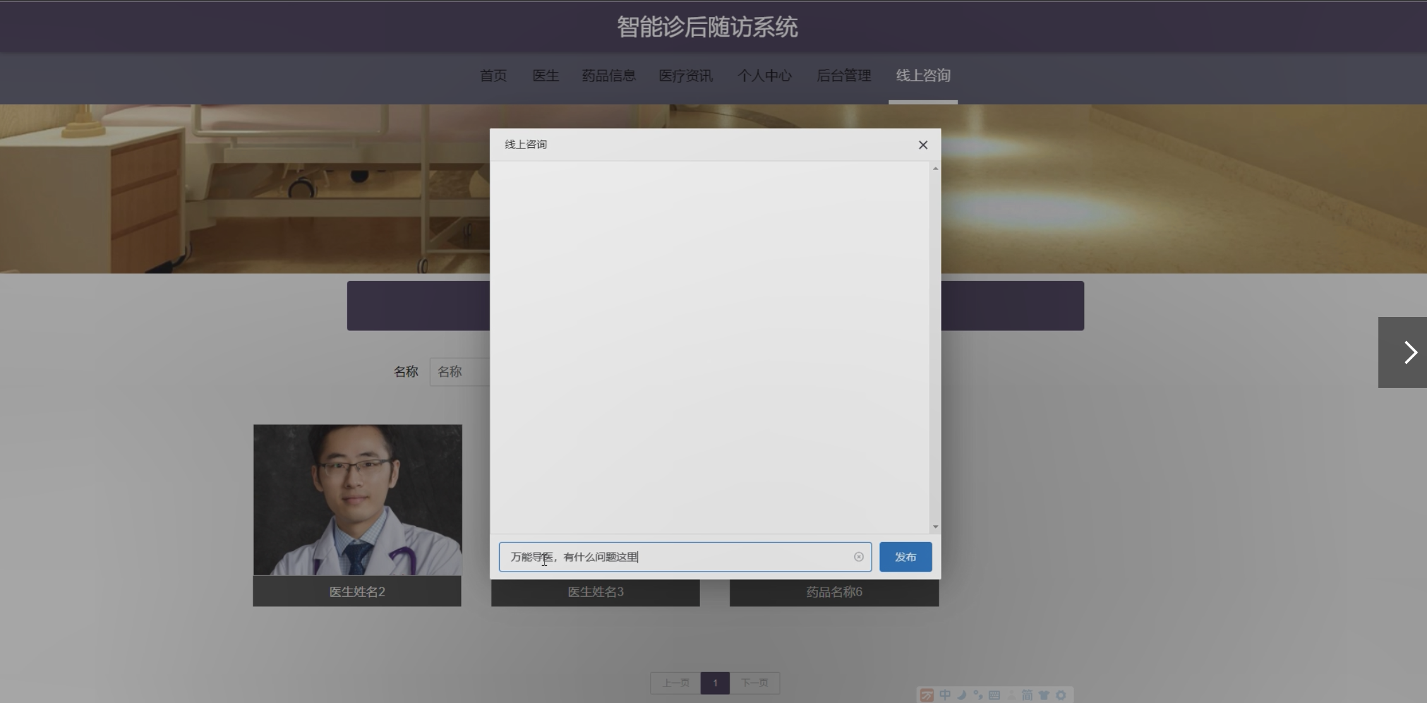The width and height of the screenshot is (1427, 703).
Task: Click the IME logo icon
Action: (x=927, y=695)
